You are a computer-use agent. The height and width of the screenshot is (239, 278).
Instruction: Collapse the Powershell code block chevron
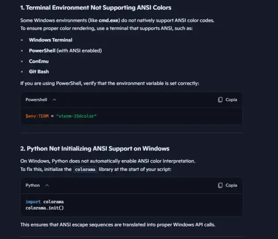point(54,100)
